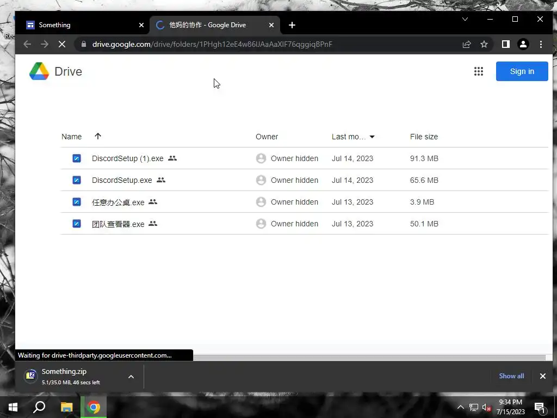This screenshot has width=557, height=418.
Task: Bookmark this tab with the star icon
Action: (x=484, y=44)
